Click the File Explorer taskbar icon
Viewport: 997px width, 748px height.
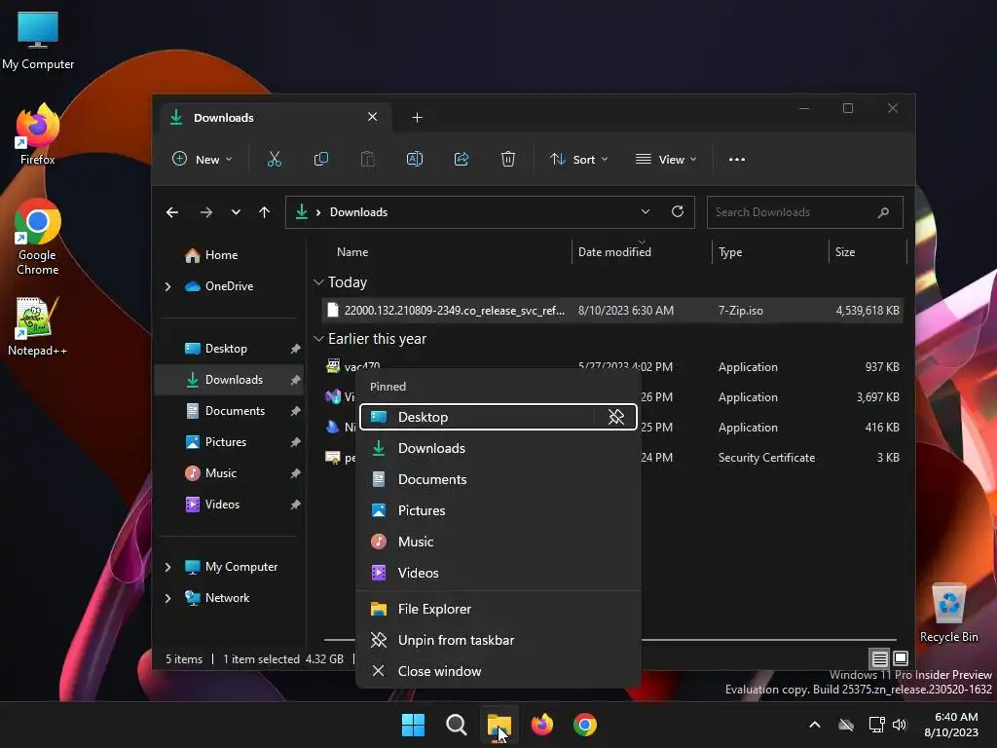[x=499, y=725]
